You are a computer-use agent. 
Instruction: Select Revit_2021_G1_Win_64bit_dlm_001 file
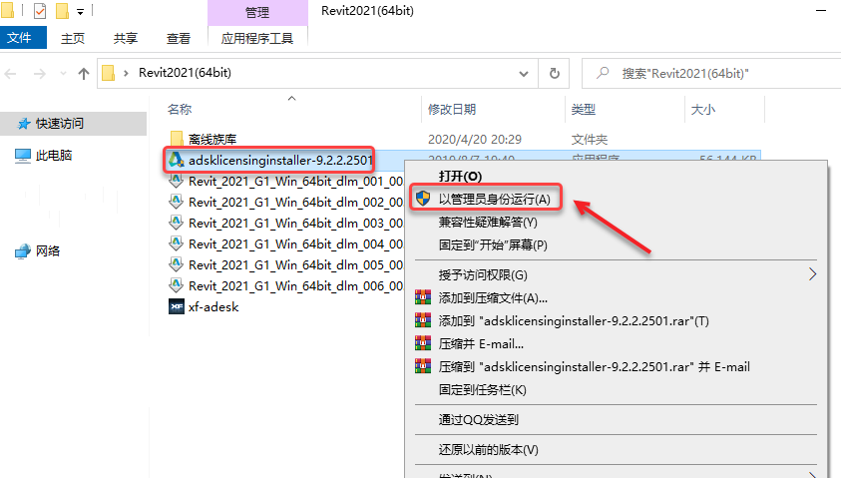coord(295,182)
